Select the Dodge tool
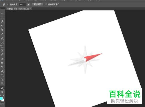The image size is (145, 107). pos(2,67)
